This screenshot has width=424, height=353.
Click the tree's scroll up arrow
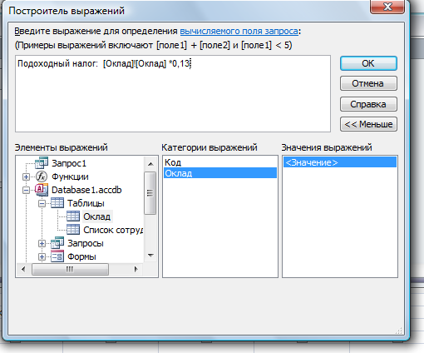point(150,164)
